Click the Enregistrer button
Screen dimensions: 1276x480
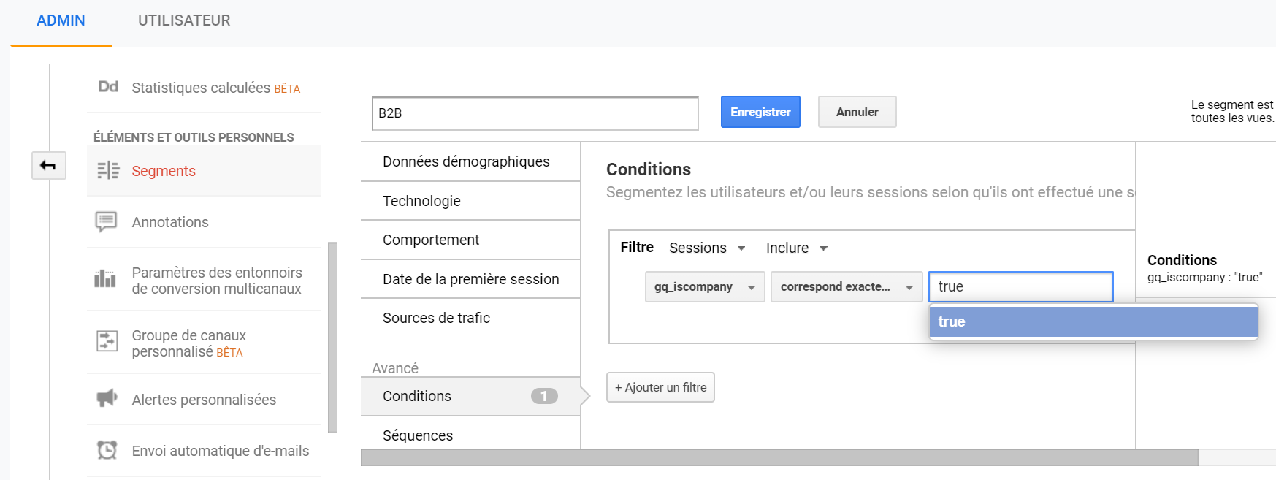tap(760, 112)
